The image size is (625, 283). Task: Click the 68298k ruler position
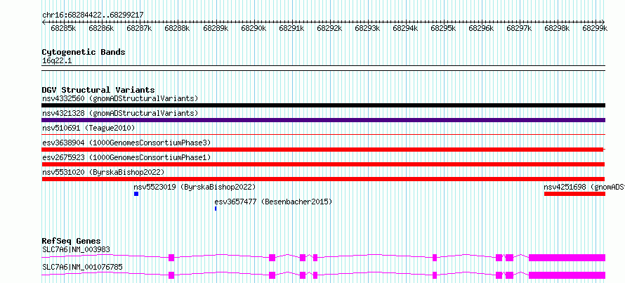pos(557,28)
